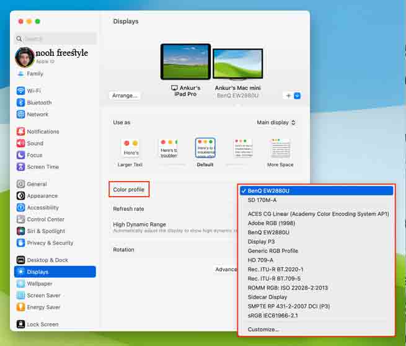Click the Rotation label

123,250
